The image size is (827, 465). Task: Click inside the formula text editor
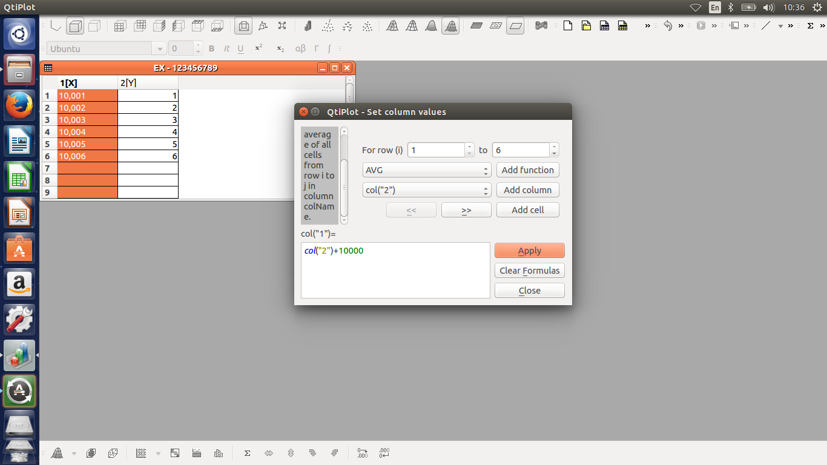point(395,271)
